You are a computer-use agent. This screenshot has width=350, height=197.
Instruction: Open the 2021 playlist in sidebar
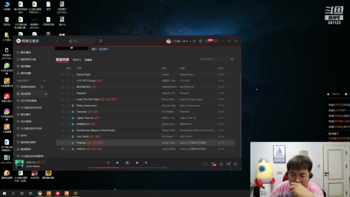click(x=28, y=101)
